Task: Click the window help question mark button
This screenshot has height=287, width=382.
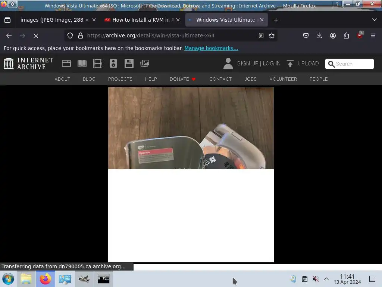Action: click(337, 4)
